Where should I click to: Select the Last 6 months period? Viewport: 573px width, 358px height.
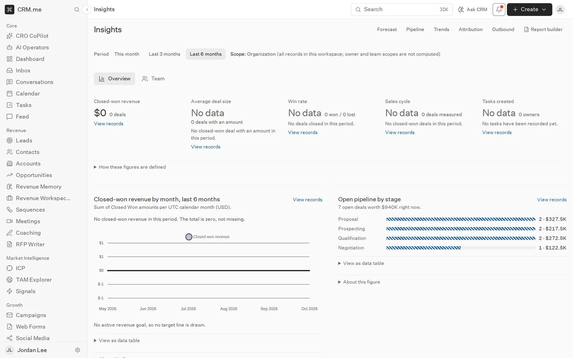pos(206,54)
